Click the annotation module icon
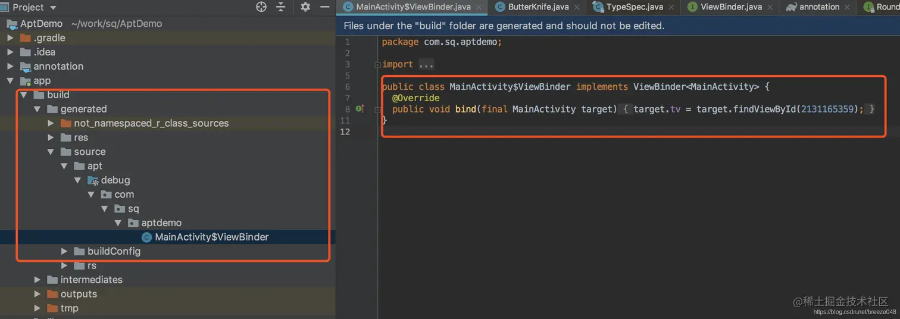 25,67
